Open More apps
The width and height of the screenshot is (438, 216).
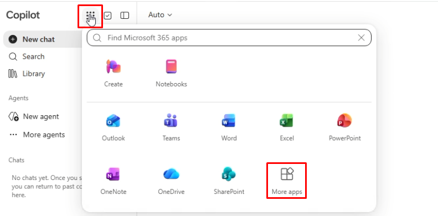coord(287,181)
